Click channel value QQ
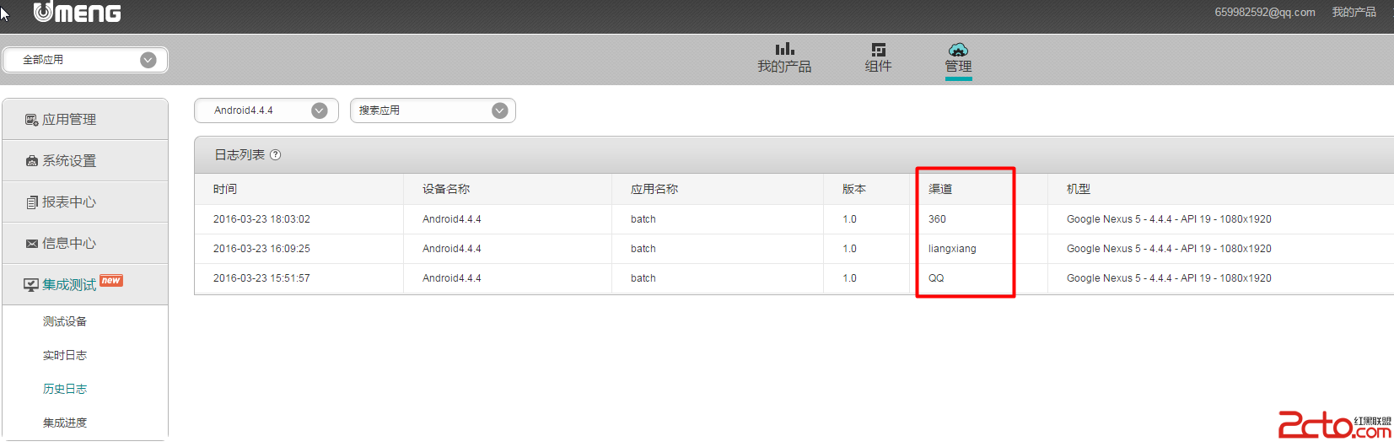Image resolution: width=1394 pixels, height=447 pixels. point(936,278)
